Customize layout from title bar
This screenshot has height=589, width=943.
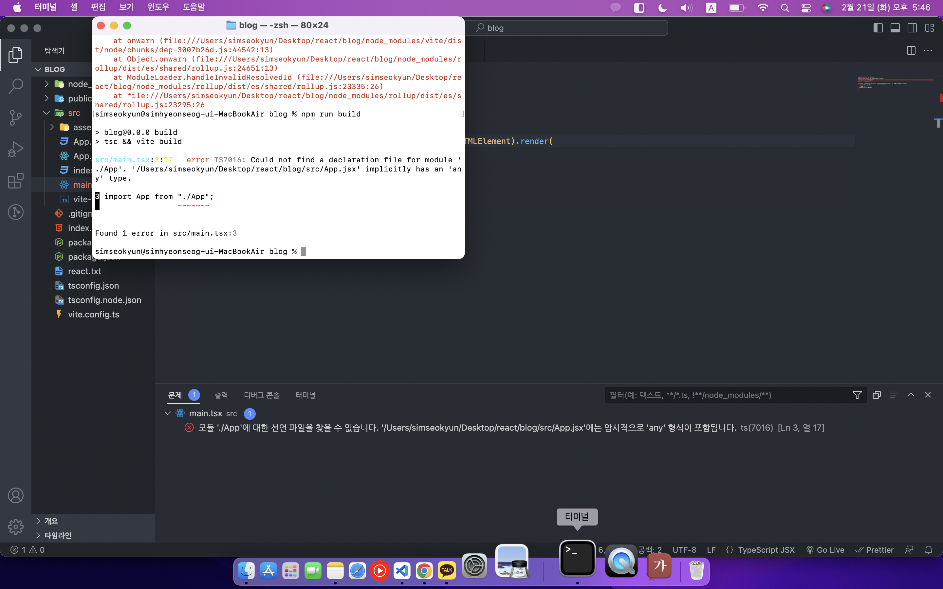click(929, 28)
